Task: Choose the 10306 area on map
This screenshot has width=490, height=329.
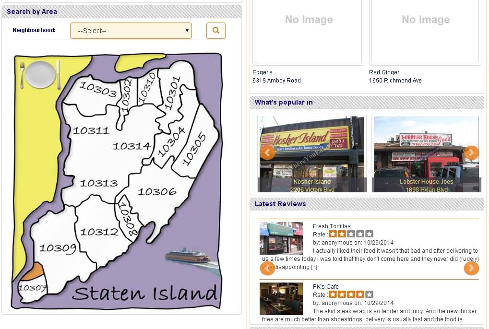Action: tap(157, 192)
